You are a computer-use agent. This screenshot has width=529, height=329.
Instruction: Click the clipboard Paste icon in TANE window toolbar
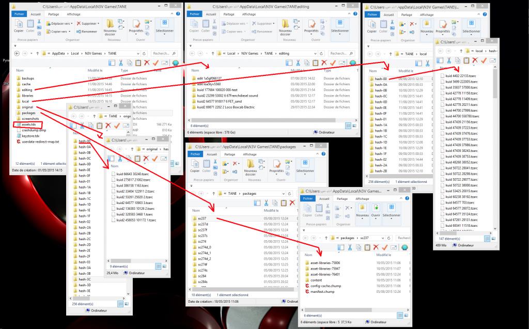[138, 63]
